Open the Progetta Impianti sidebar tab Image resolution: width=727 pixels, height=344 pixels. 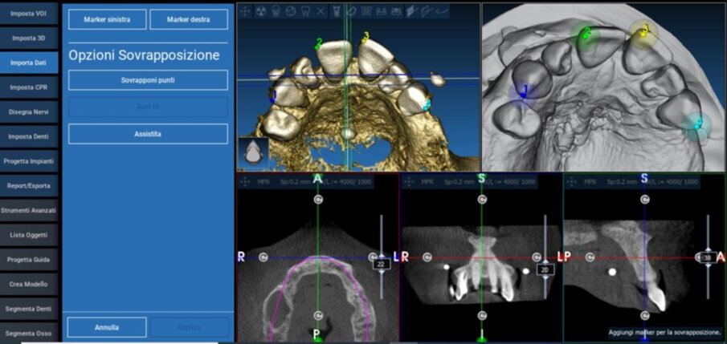[x=29, y=160]
